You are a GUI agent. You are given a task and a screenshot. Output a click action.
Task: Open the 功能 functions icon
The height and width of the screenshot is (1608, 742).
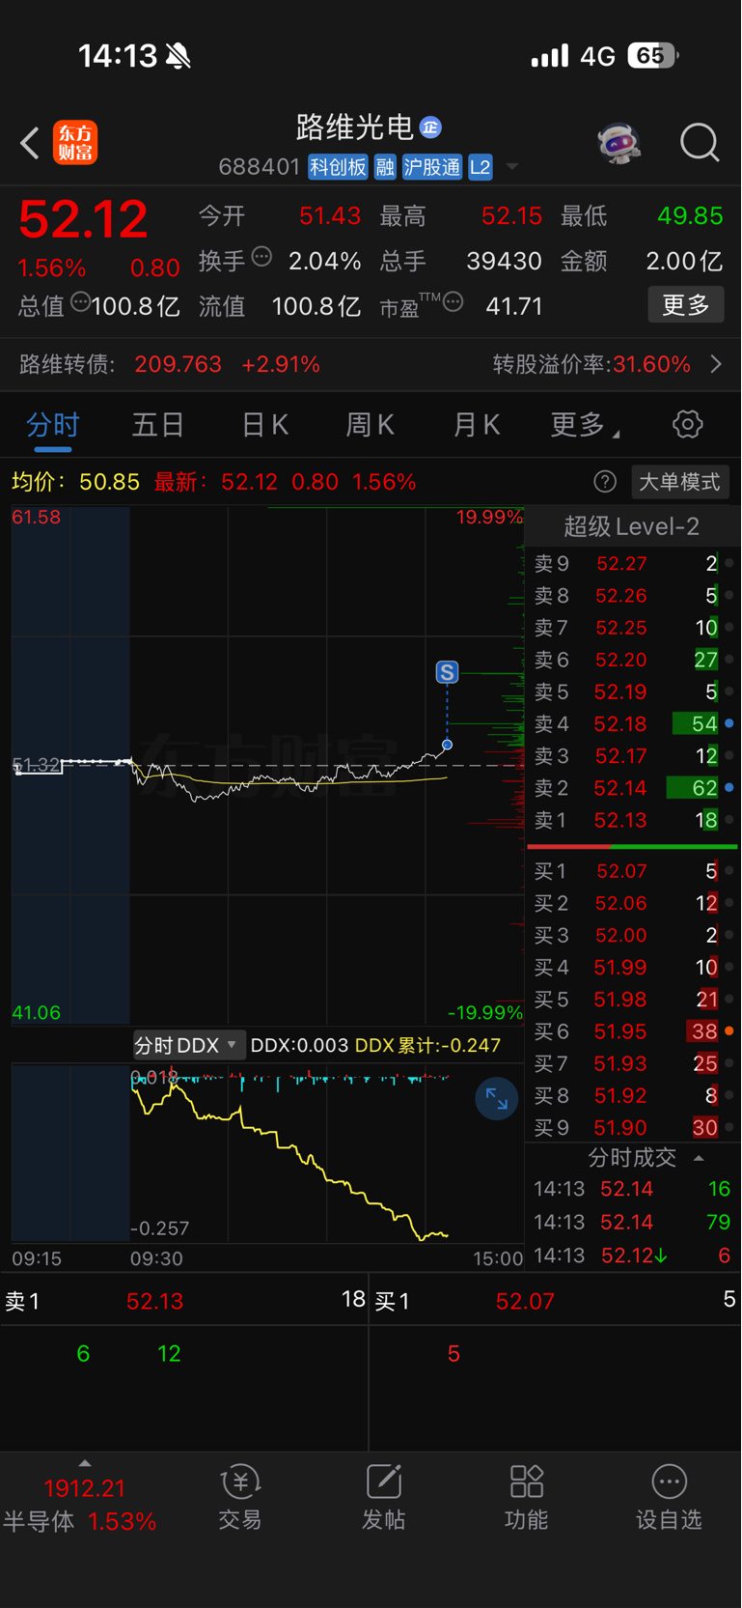point(526,1497)
